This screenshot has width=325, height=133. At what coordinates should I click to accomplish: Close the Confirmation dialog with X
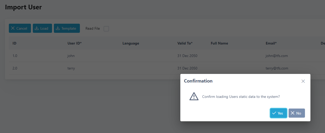[x=303, y=81]
